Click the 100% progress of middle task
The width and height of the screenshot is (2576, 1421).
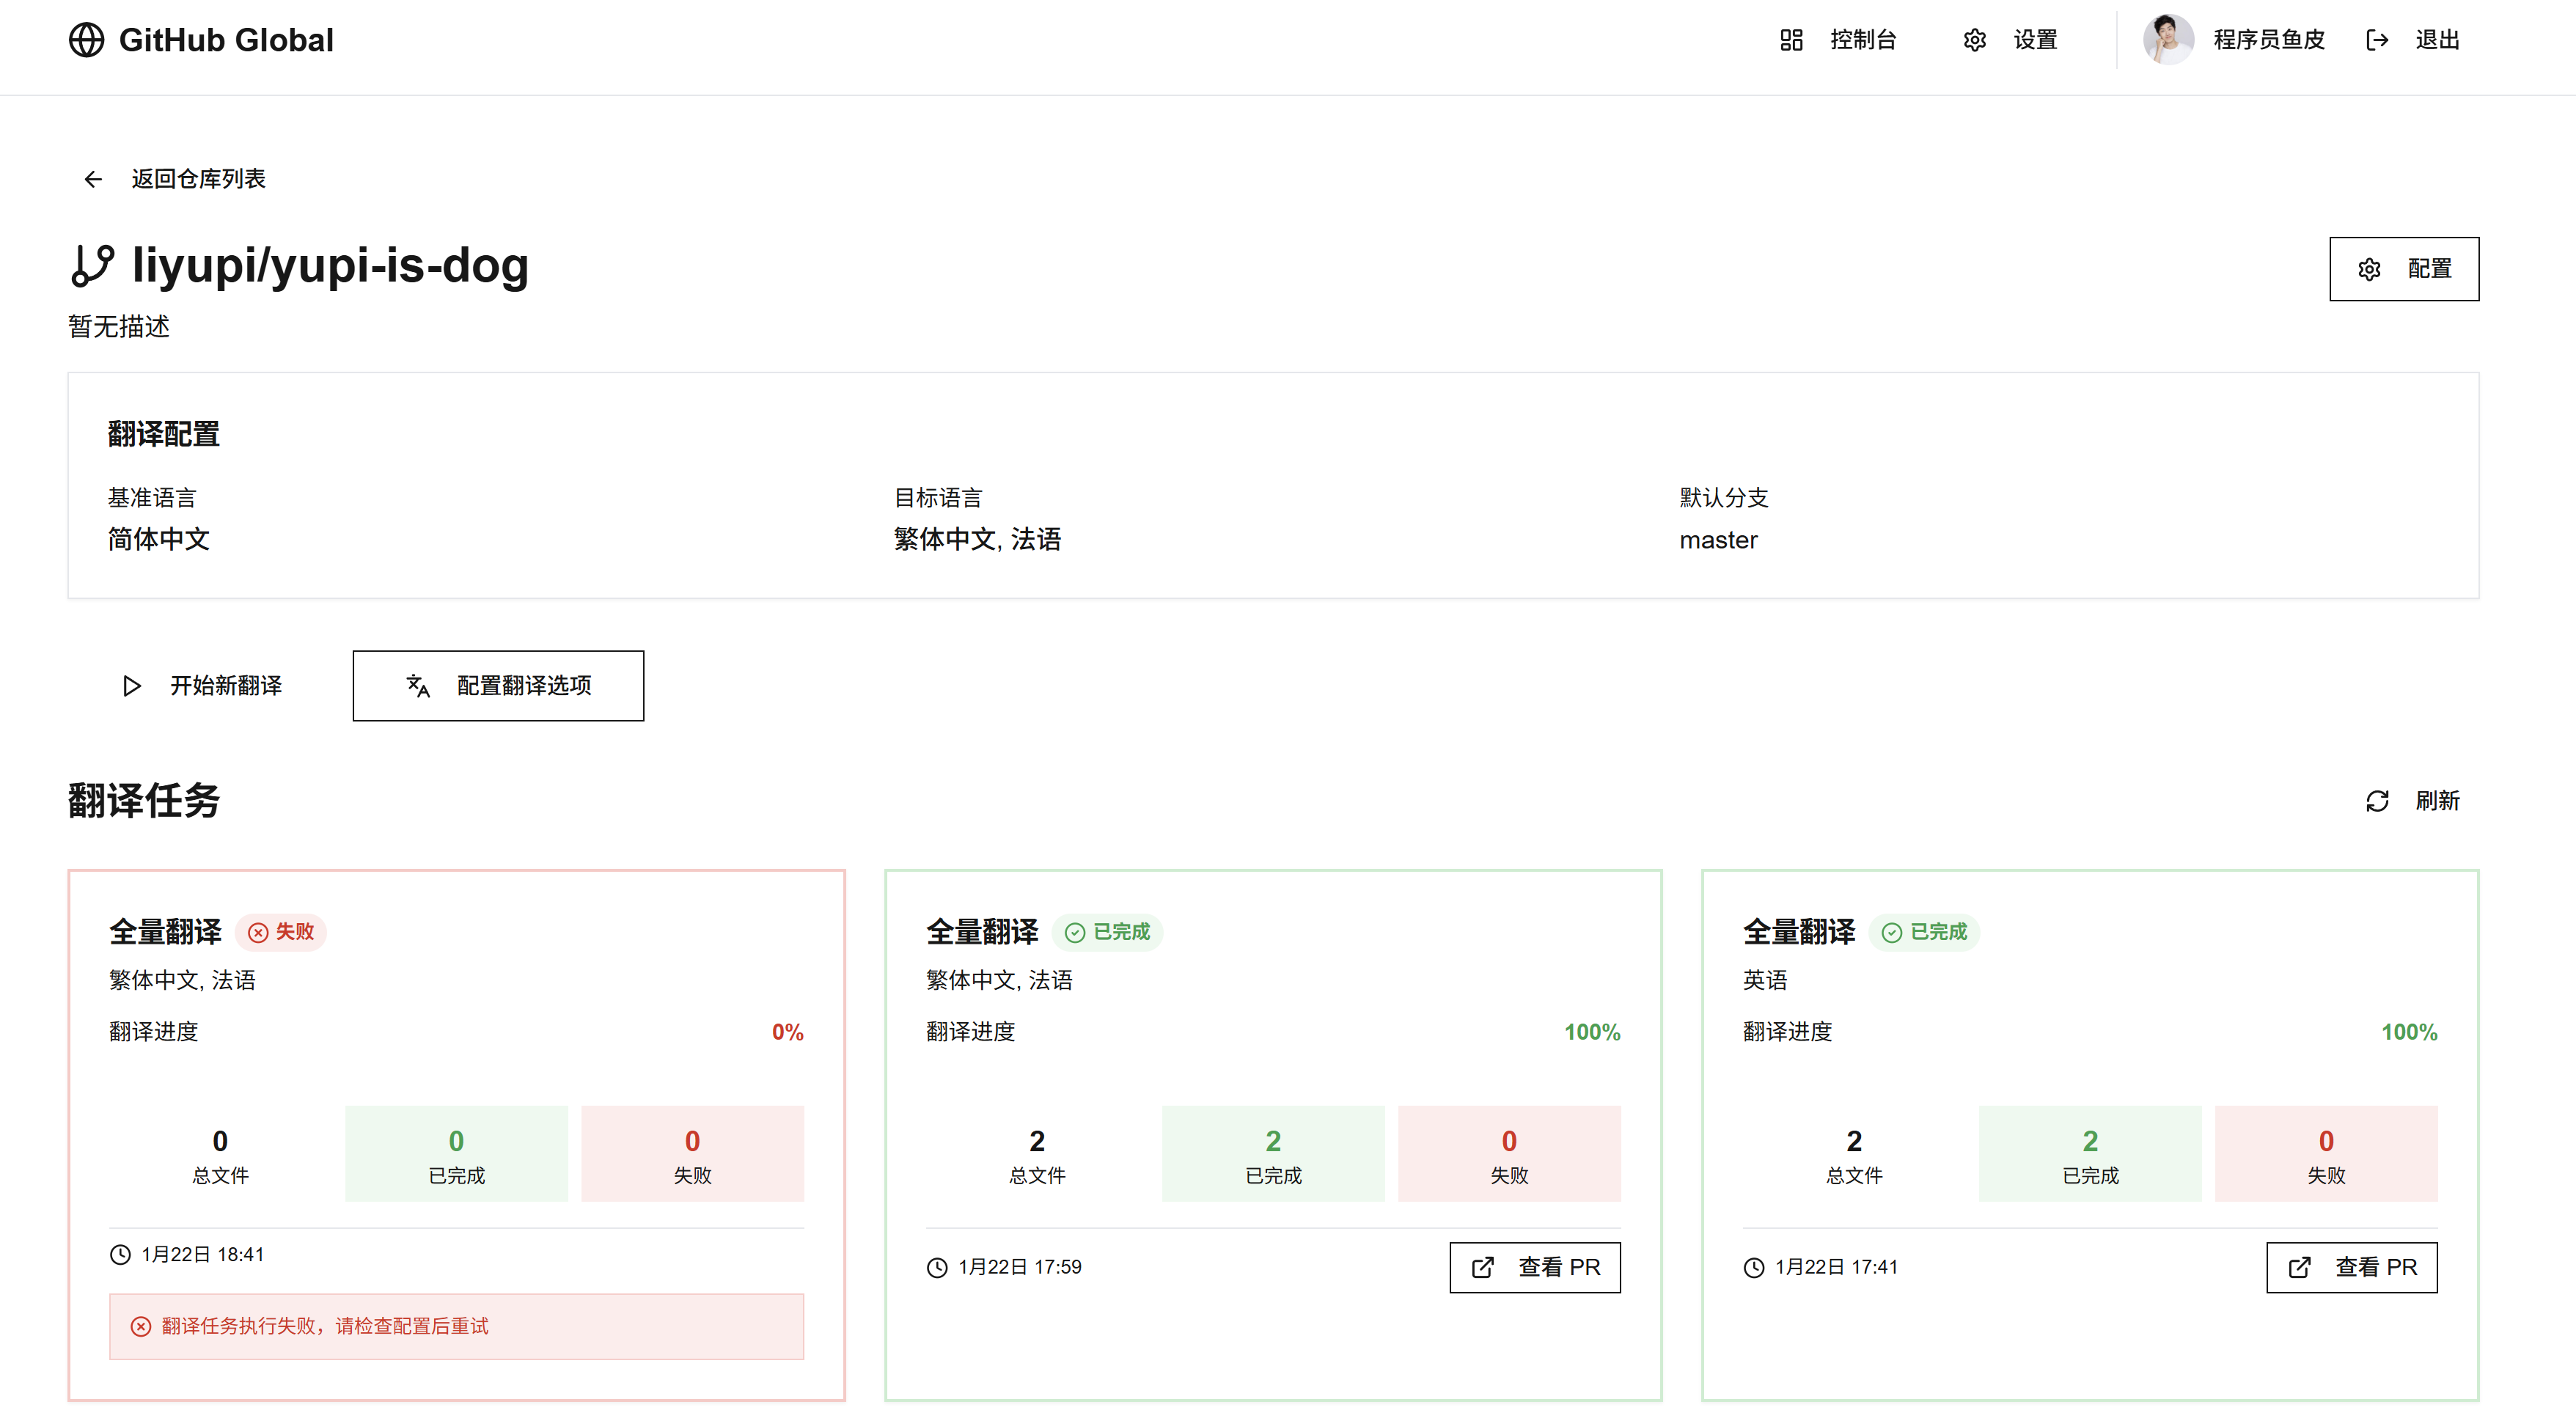[1592, 1032]
